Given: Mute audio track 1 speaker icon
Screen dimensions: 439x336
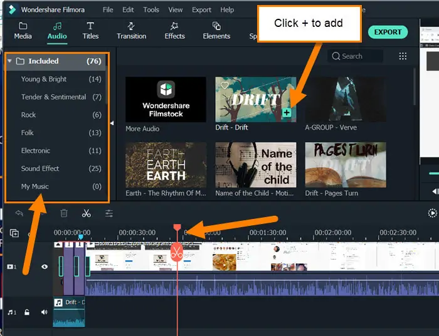Looking at the screenshot, I should (x=44, y=312).
